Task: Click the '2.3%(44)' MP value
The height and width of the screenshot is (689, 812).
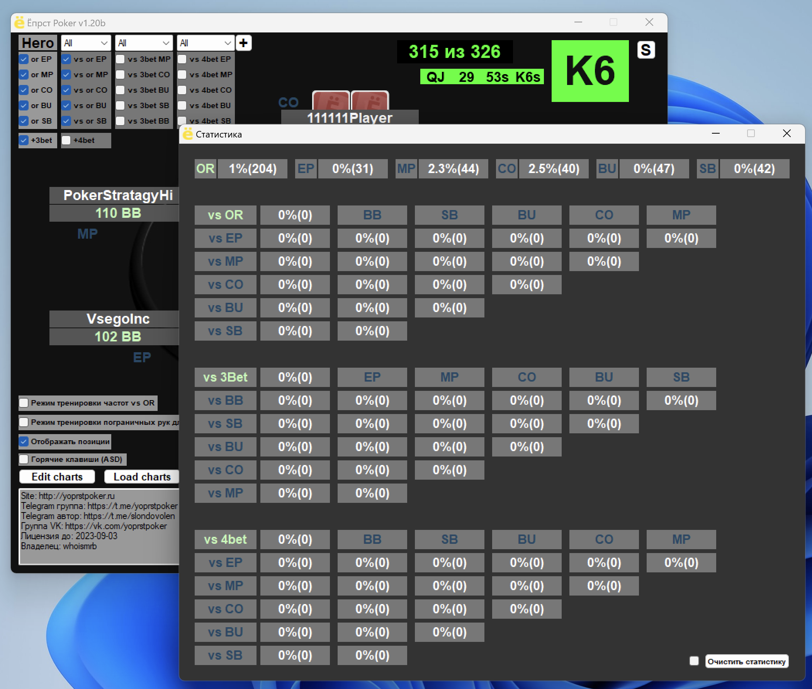Action: (x=453, y=169)
